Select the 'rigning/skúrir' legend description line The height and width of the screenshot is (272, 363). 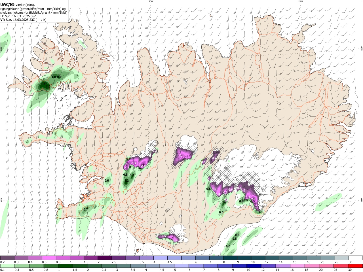[33, 9]
